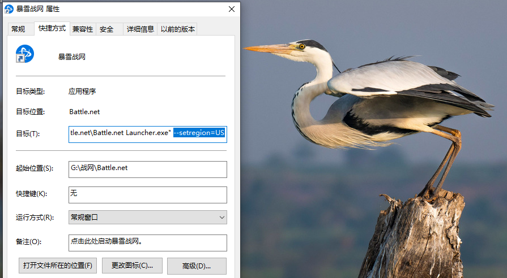Switch to the 常规 tab
The height and width of the screenshot is (278, 507).
[x=18, y=29]
